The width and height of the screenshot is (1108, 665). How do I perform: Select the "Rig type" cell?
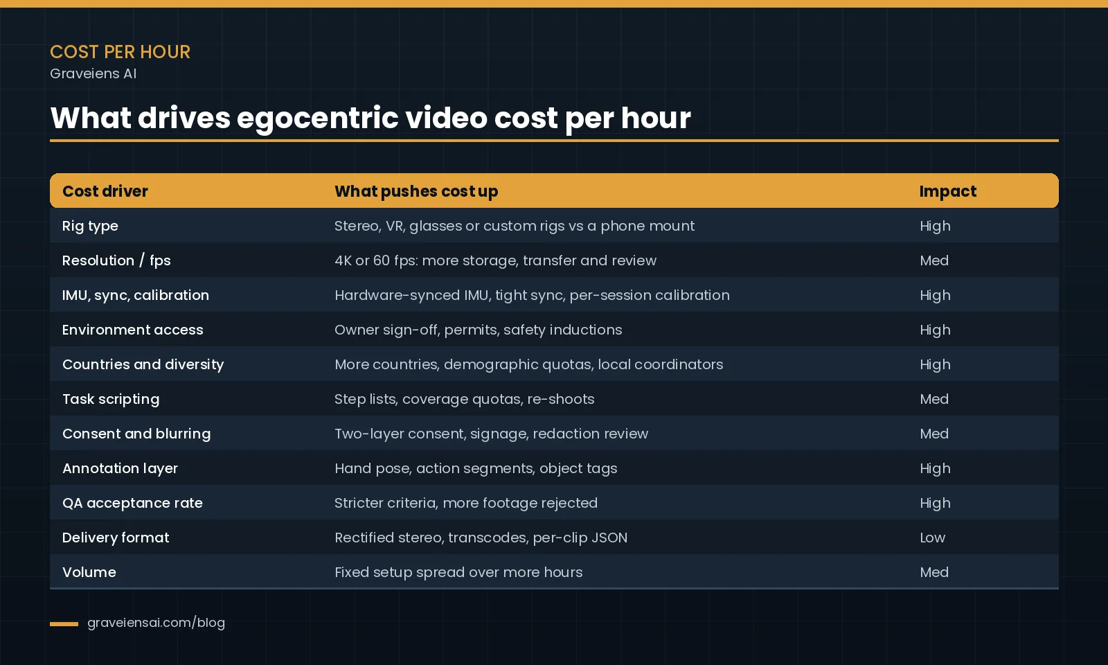[90, 226]
